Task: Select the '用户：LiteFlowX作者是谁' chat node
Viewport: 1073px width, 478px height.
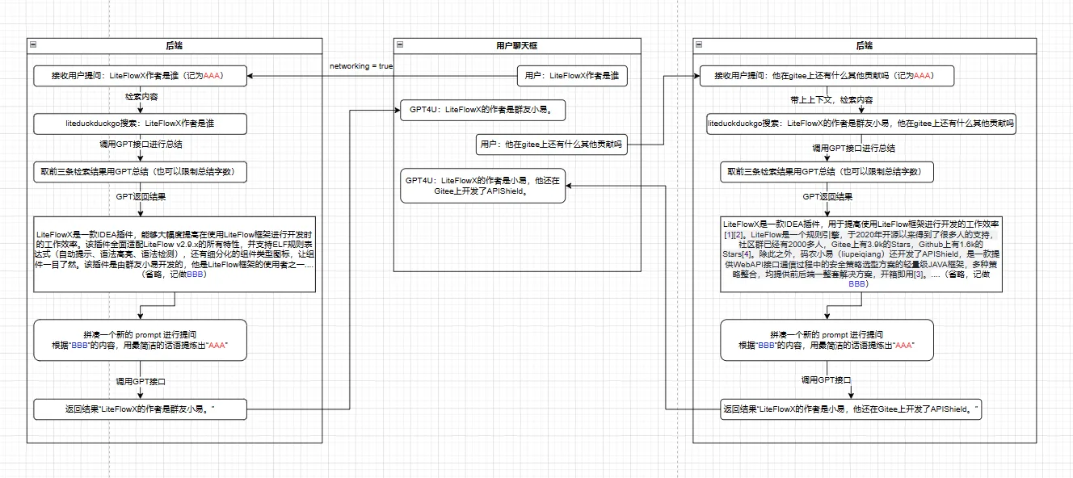Action: click(572, 77)
